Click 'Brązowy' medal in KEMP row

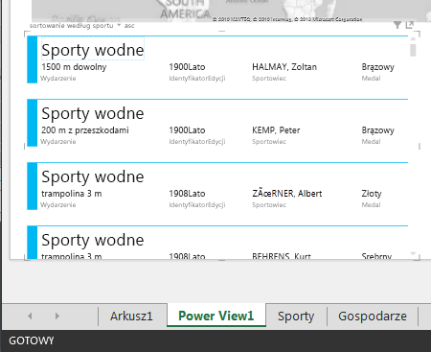pos(378,130)
